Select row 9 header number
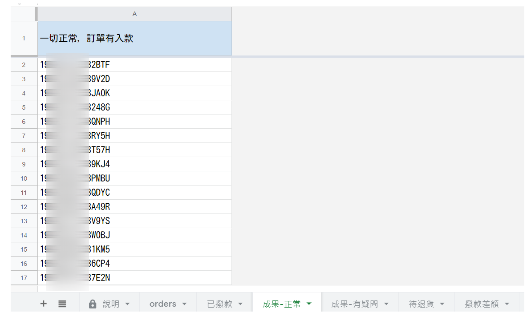 24,164
